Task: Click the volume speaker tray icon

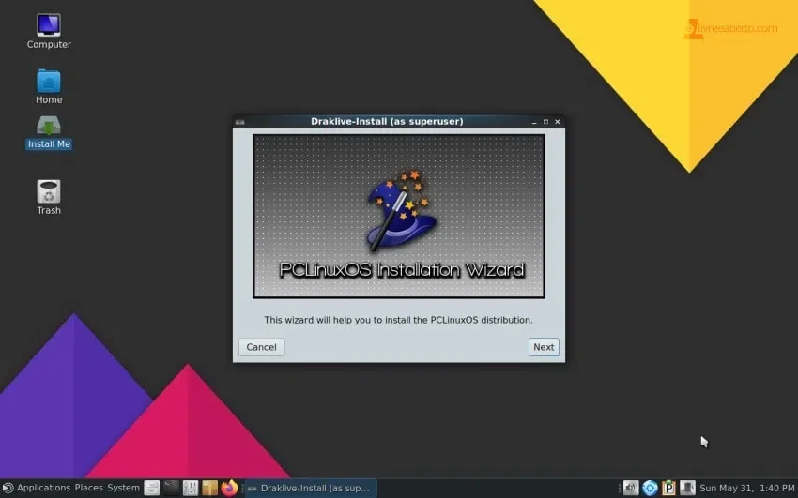Action: (x=631, y=488)
